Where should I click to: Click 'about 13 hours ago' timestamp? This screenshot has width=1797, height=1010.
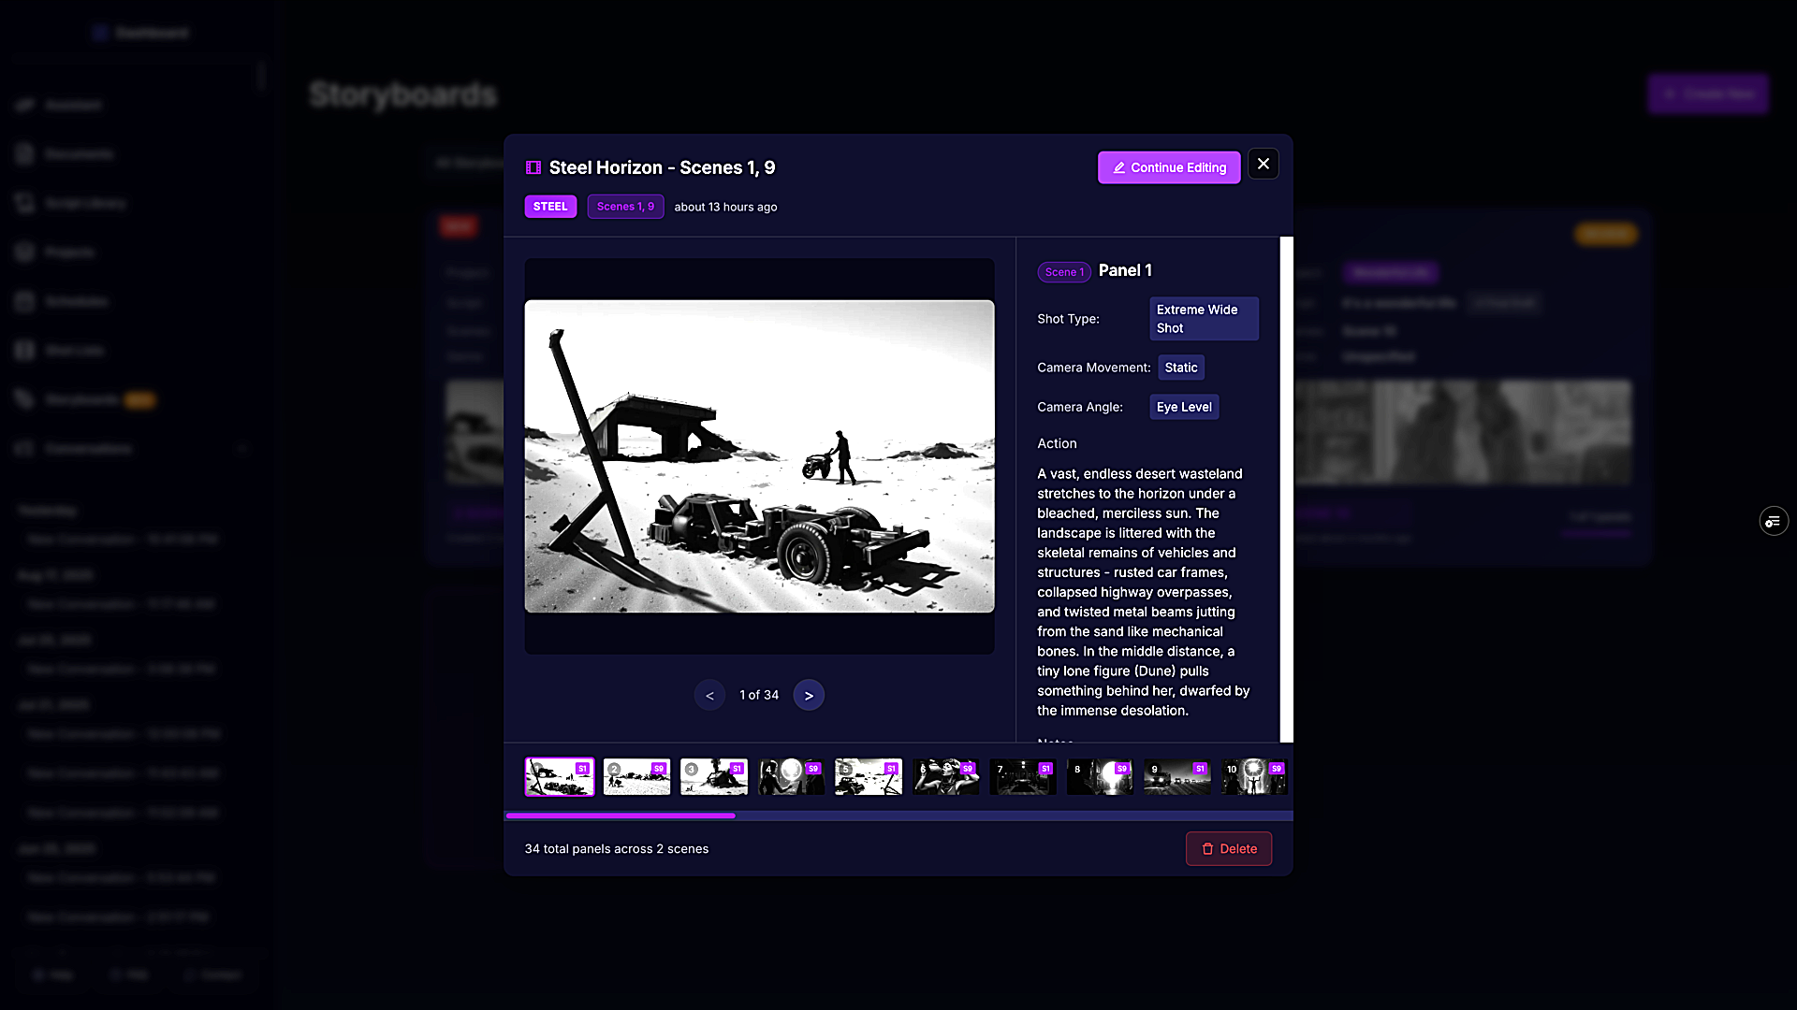pyautogui.click(x=725, y=207)
